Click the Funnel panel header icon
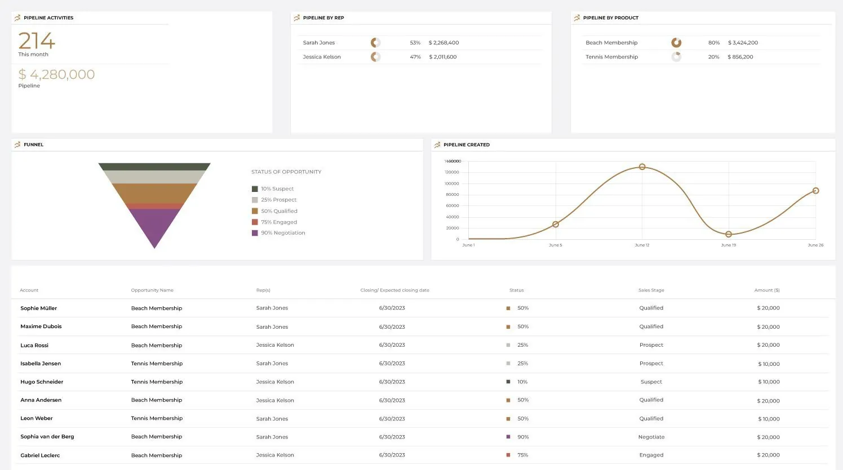This screenshot has width=843, height=470. tap(17, 145)
